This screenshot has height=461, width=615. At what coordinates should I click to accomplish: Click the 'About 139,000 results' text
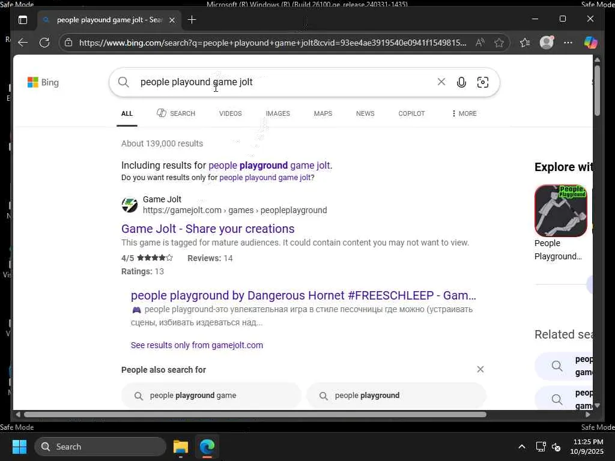162,143
